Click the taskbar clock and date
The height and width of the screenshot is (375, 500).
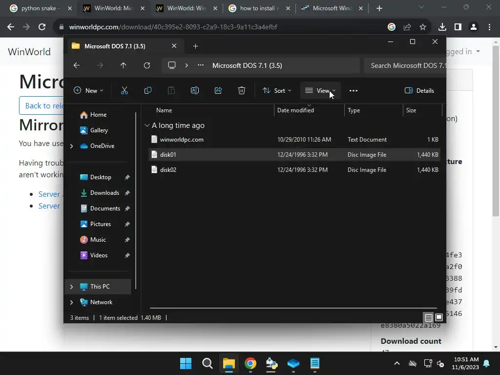[x=465, y=363]
